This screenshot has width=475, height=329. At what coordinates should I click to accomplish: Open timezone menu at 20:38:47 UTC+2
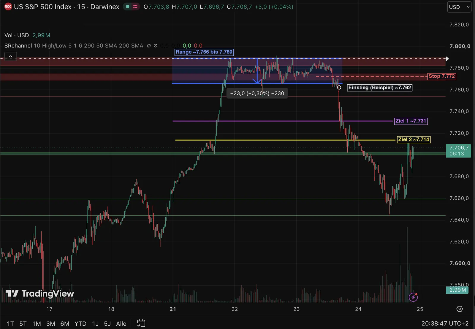(445, 323)
